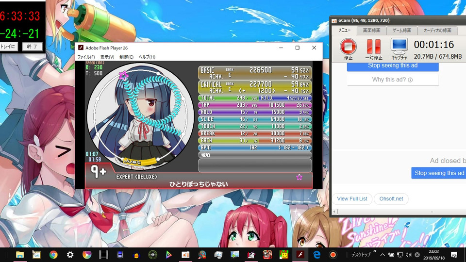
Task: Open the オーディオの録画 tab
Action: [437, 30]
